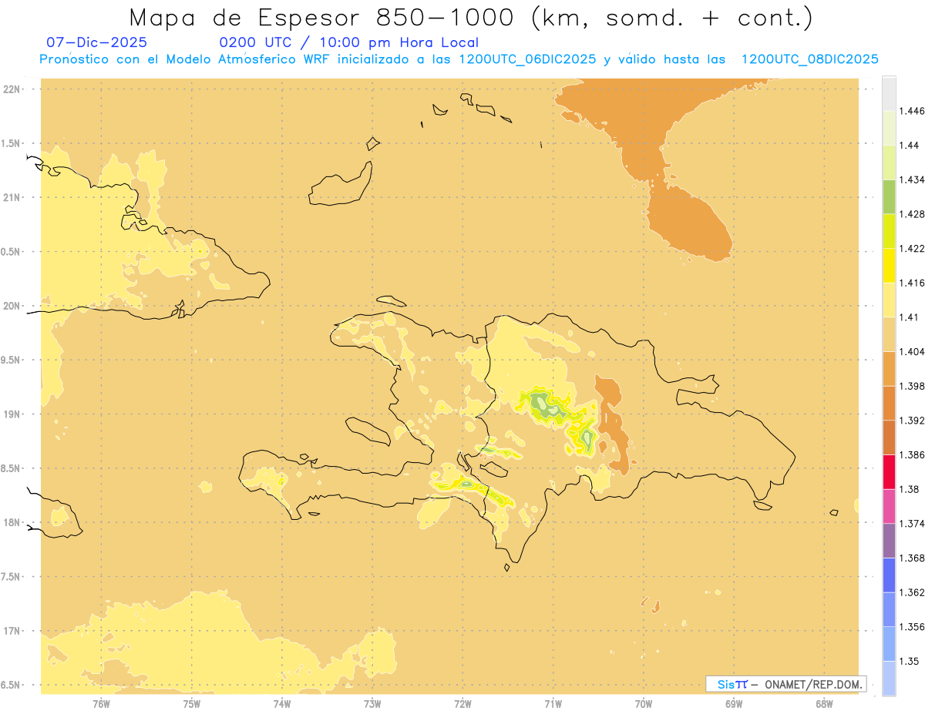This screenshot has height=714, width=925.
Task: Click the colorbar value 1.41
Action: click(910, 317)
